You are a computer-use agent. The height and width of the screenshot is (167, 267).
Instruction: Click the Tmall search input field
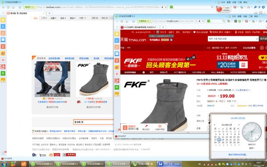[x=233, y=39]
